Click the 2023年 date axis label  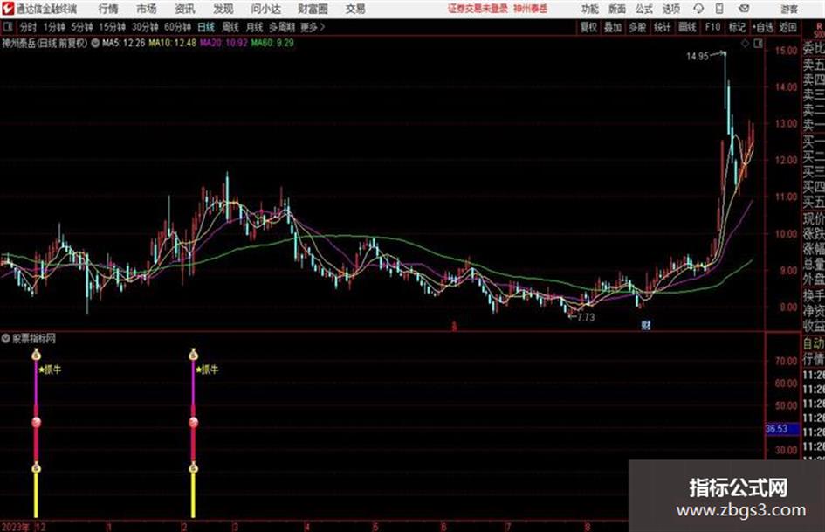click(x=15, y=527)
